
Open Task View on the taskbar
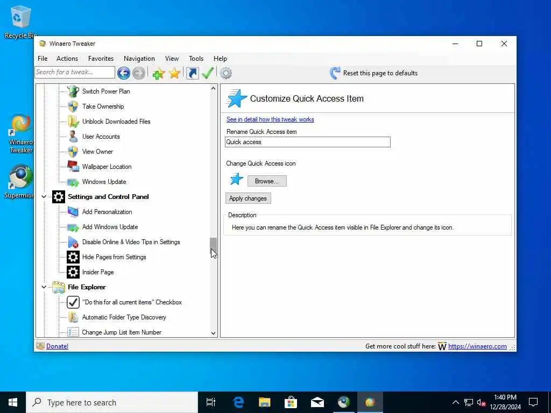tap(211, 402)
